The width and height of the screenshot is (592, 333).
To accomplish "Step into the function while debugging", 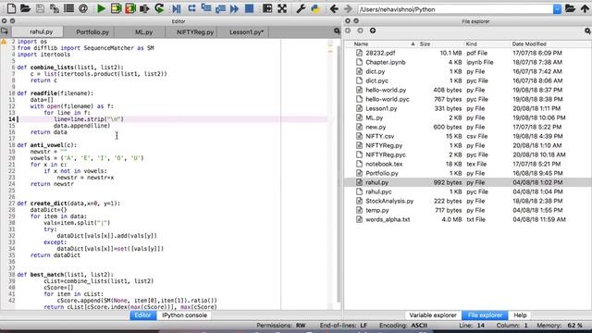I will pos(205,8).
